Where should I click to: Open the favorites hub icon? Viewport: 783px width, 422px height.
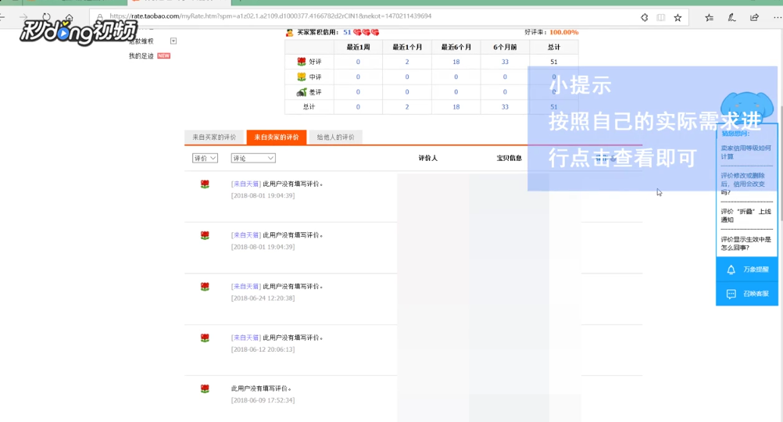click(x=709, y=17)
